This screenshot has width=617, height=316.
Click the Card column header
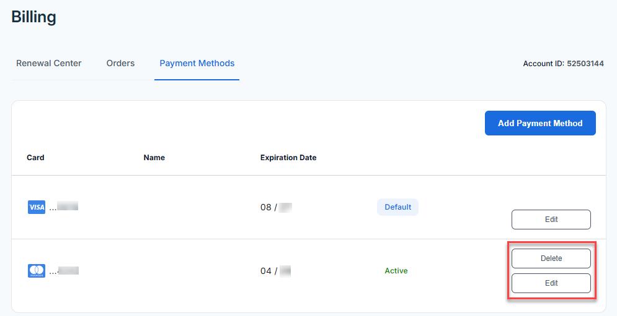click(35, 158)
